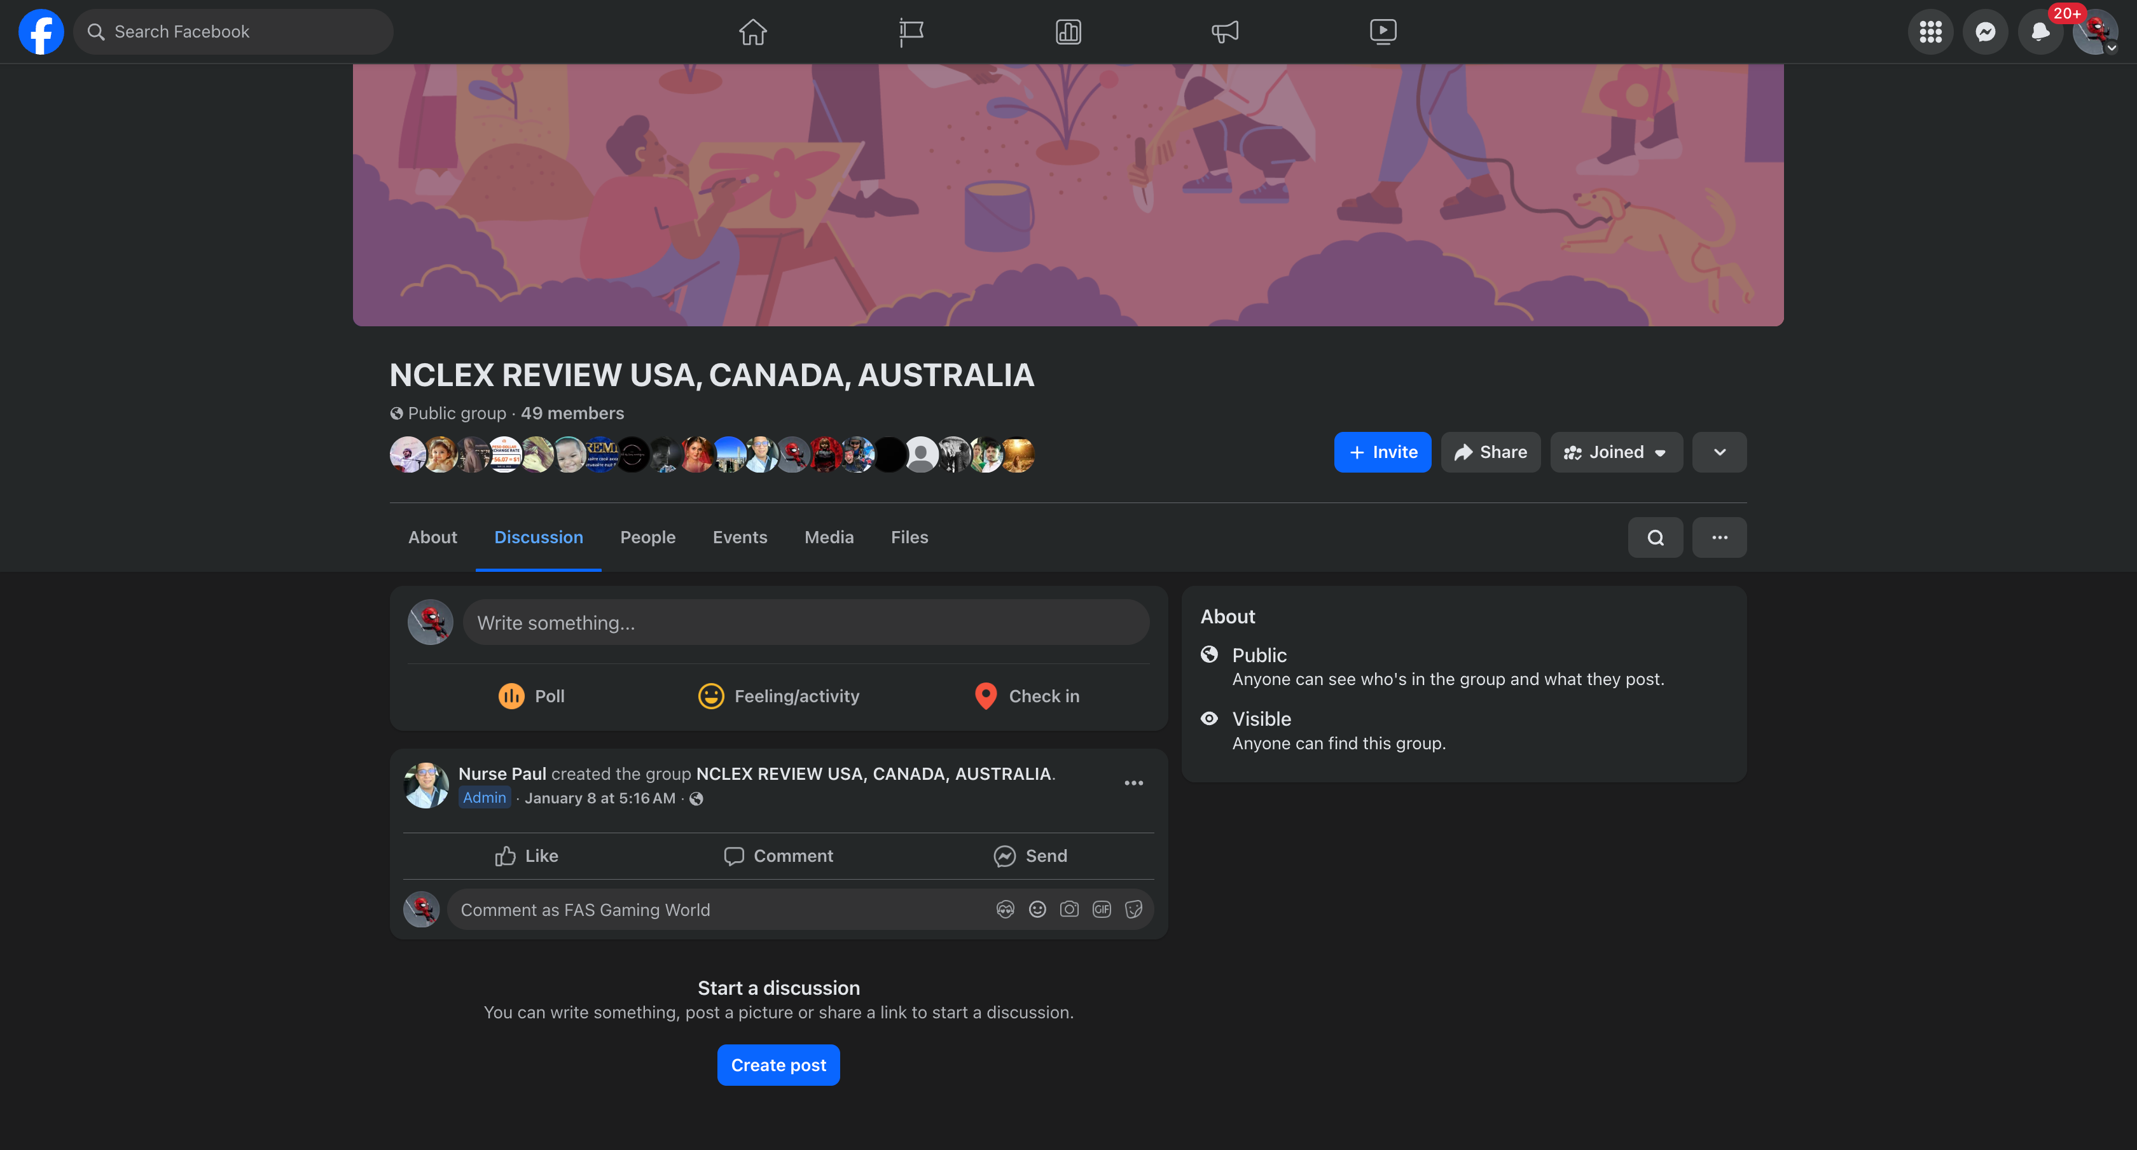Click the group name link in the post
Viewport: 2137px width, 1150px height.
click(873, 774)
